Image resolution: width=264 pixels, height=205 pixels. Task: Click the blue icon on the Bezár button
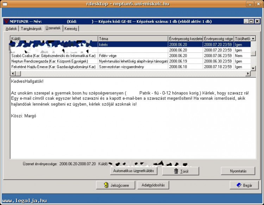click(x=239, y=185)
